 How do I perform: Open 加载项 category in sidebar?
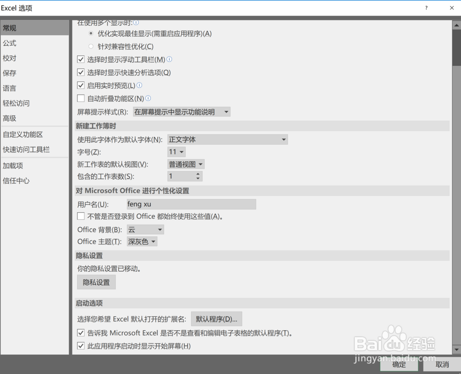click(x=35, y=166)
